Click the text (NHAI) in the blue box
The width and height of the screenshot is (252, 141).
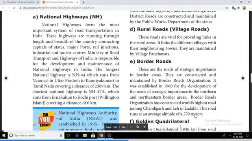point(94,118)
